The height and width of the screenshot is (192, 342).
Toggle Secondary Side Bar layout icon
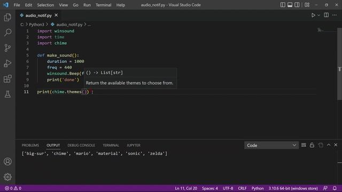[x=297, y=5]
